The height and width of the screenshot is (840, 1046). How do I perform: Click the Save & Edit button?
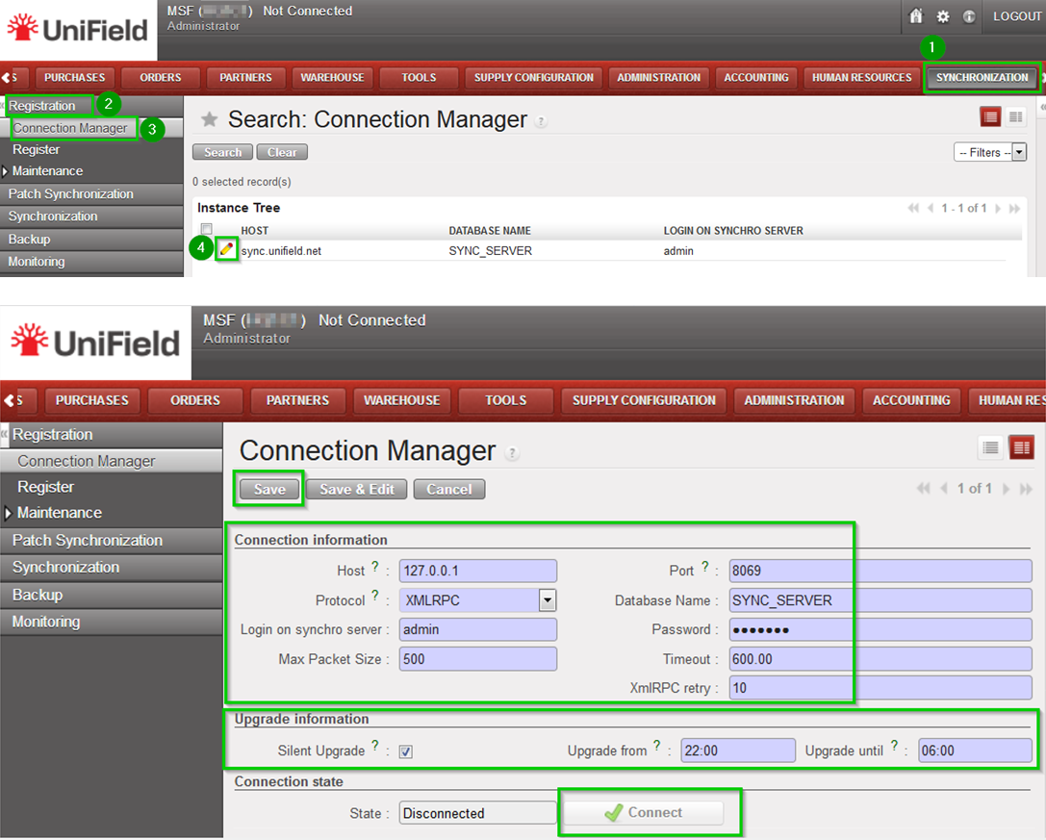click(357, 489)
